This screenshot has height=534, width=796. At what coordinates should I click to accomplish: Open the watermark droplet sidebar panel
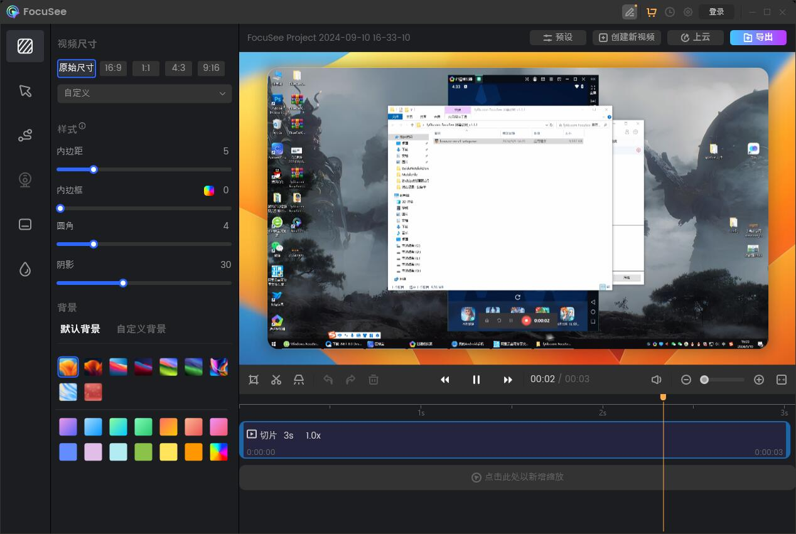click(25, 269)
